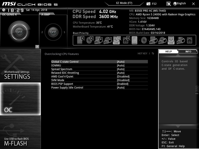This screenshot has height=149, width=199.
Task: Toggle the A-XMP OFF knob
Action: tap(53, 32)
